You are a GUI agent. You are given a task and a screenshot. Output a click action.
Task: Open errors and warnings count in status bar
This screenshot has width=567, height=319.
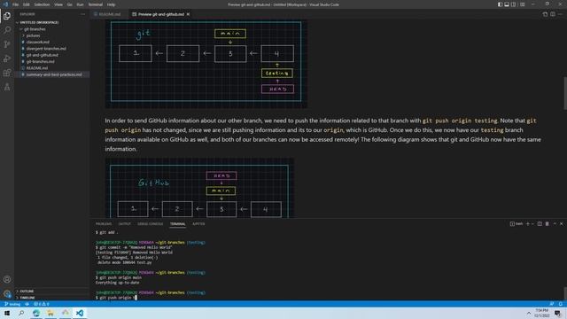pyautogui.click(x=42, y=304)
